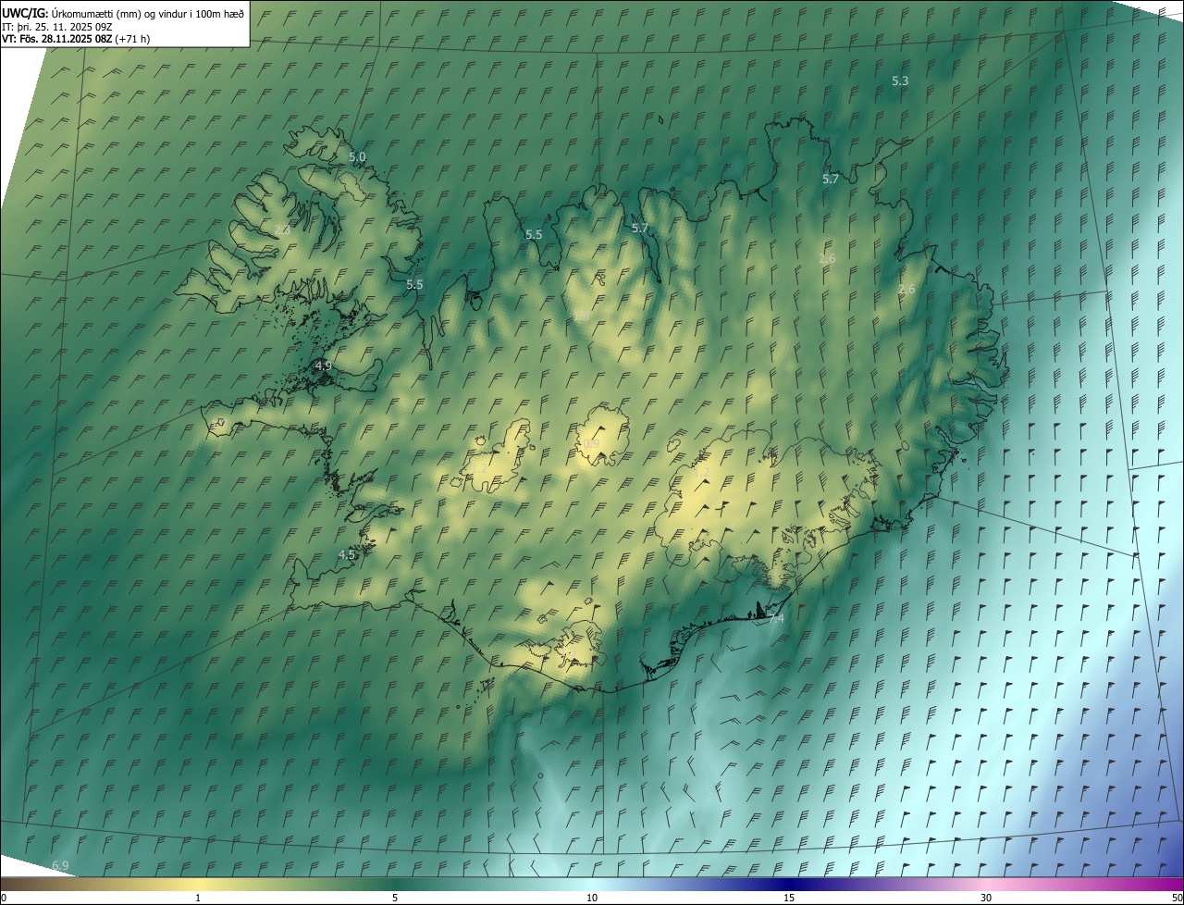Viewport: 1184px width, 905px height.
Task: Click the 5.3 value label offshore northeast
Action: [x=900, y=81]
